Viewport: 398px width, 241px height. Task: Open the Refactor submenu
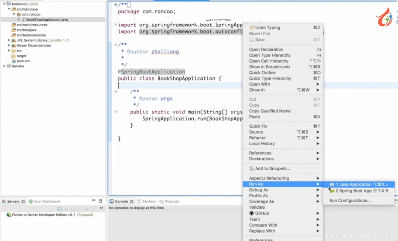tap(283, 138)
